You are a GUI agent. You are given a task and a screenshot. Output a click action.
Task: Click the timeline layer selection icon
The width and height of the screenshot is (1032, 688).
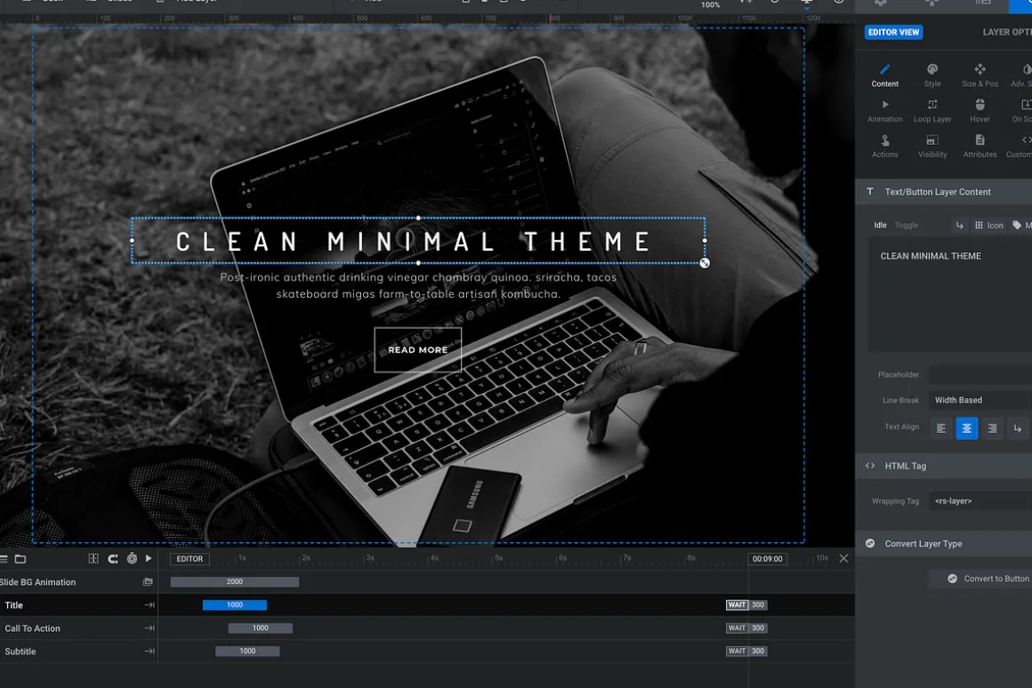93,558
